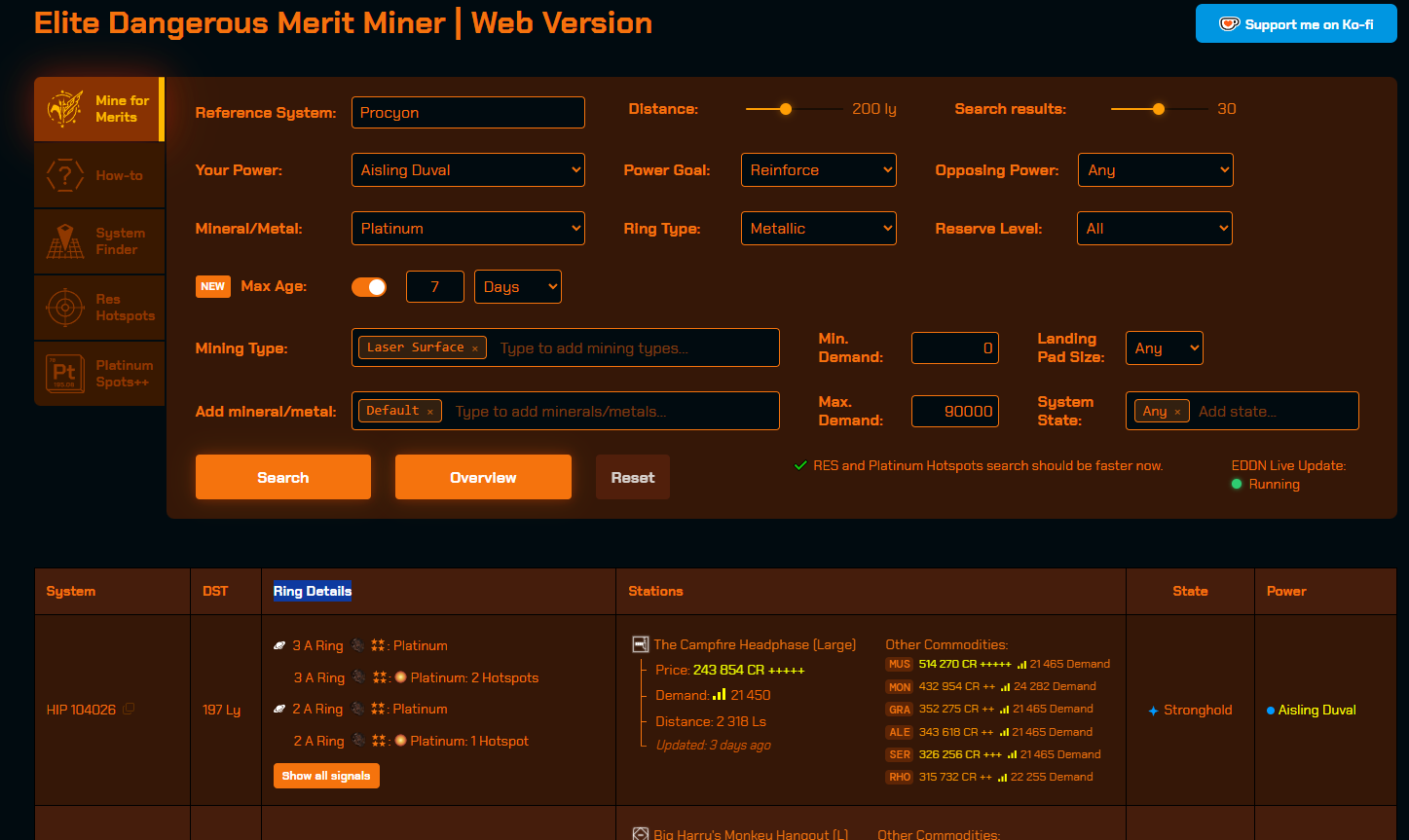
Task: Click the Add mineral/metal text entry area
Action: click(612, 412)
